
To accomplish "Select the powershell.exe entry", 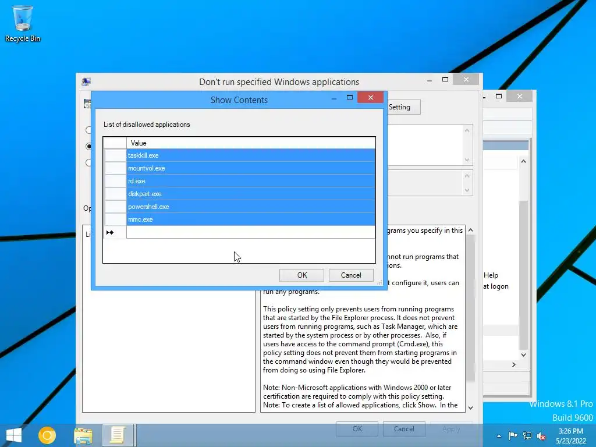I will pyautogui.click(x=250, y=207).
